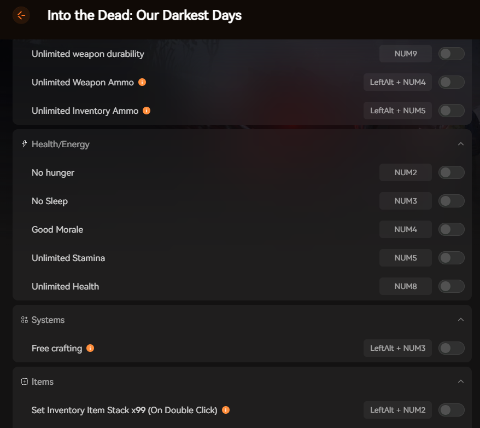
Task: Open the info icon next to Unlimited Weapon Ammo
Action: (x=142, y=82)
